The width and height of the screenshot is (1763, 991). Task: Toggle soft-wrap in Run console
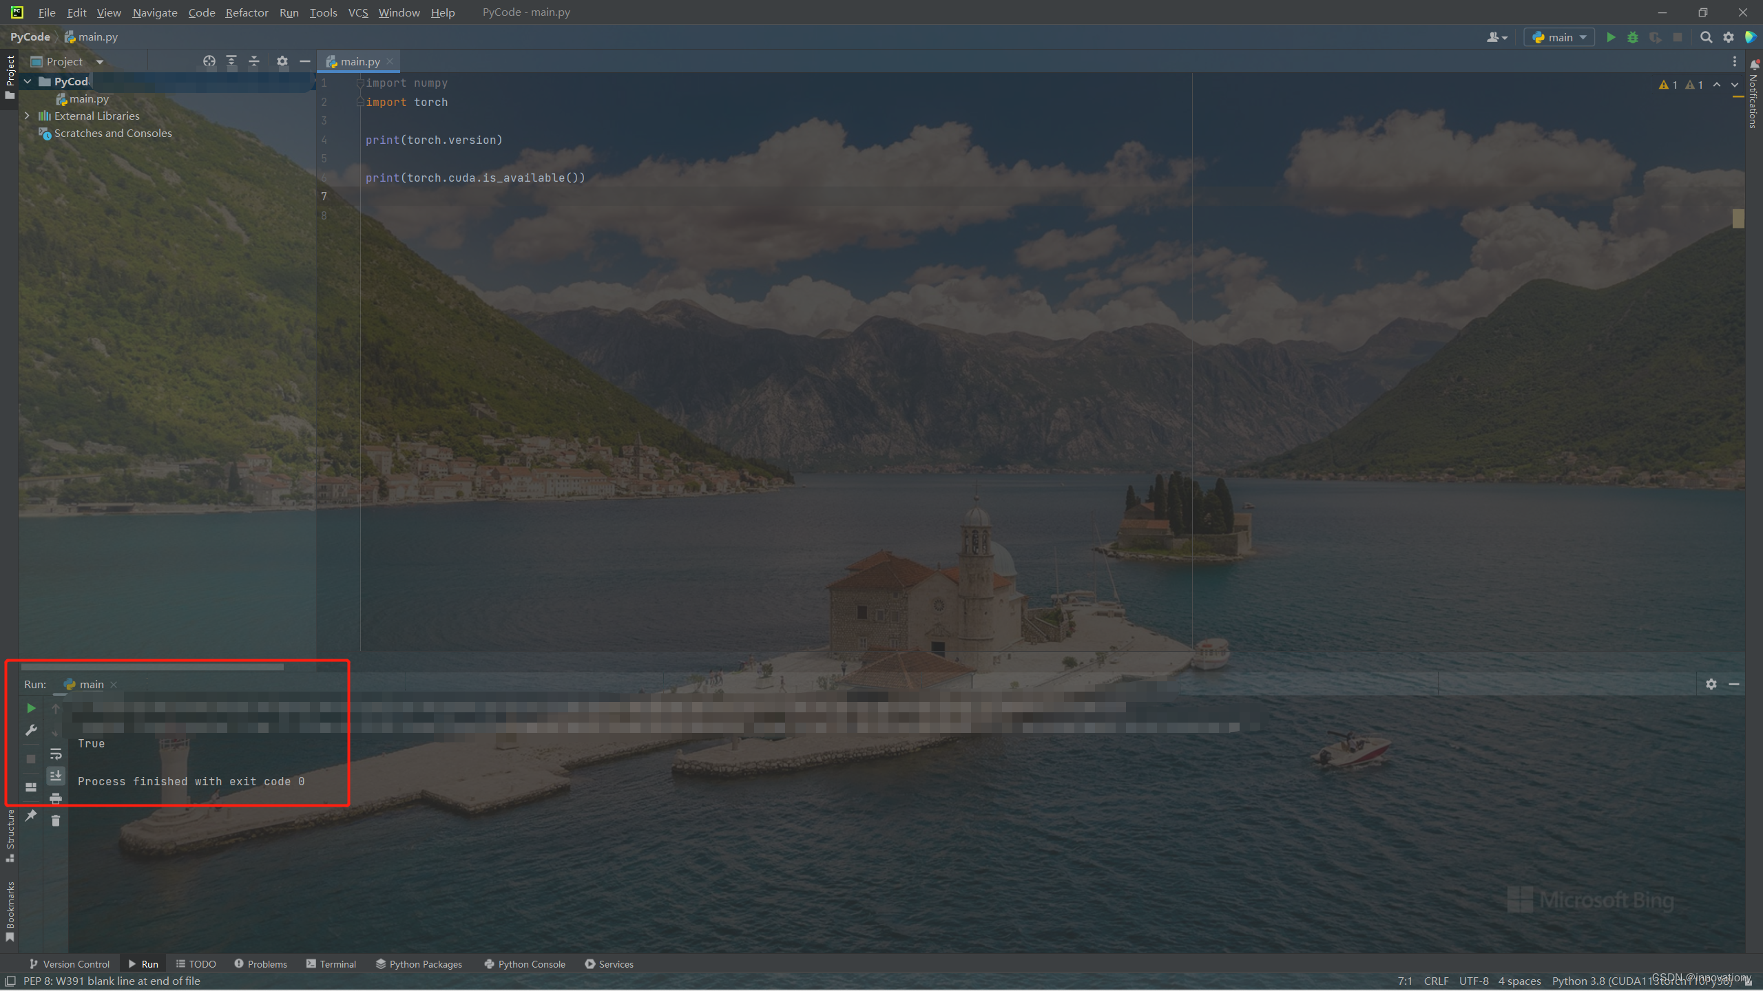pyautogui.click(x=56, y=754)
